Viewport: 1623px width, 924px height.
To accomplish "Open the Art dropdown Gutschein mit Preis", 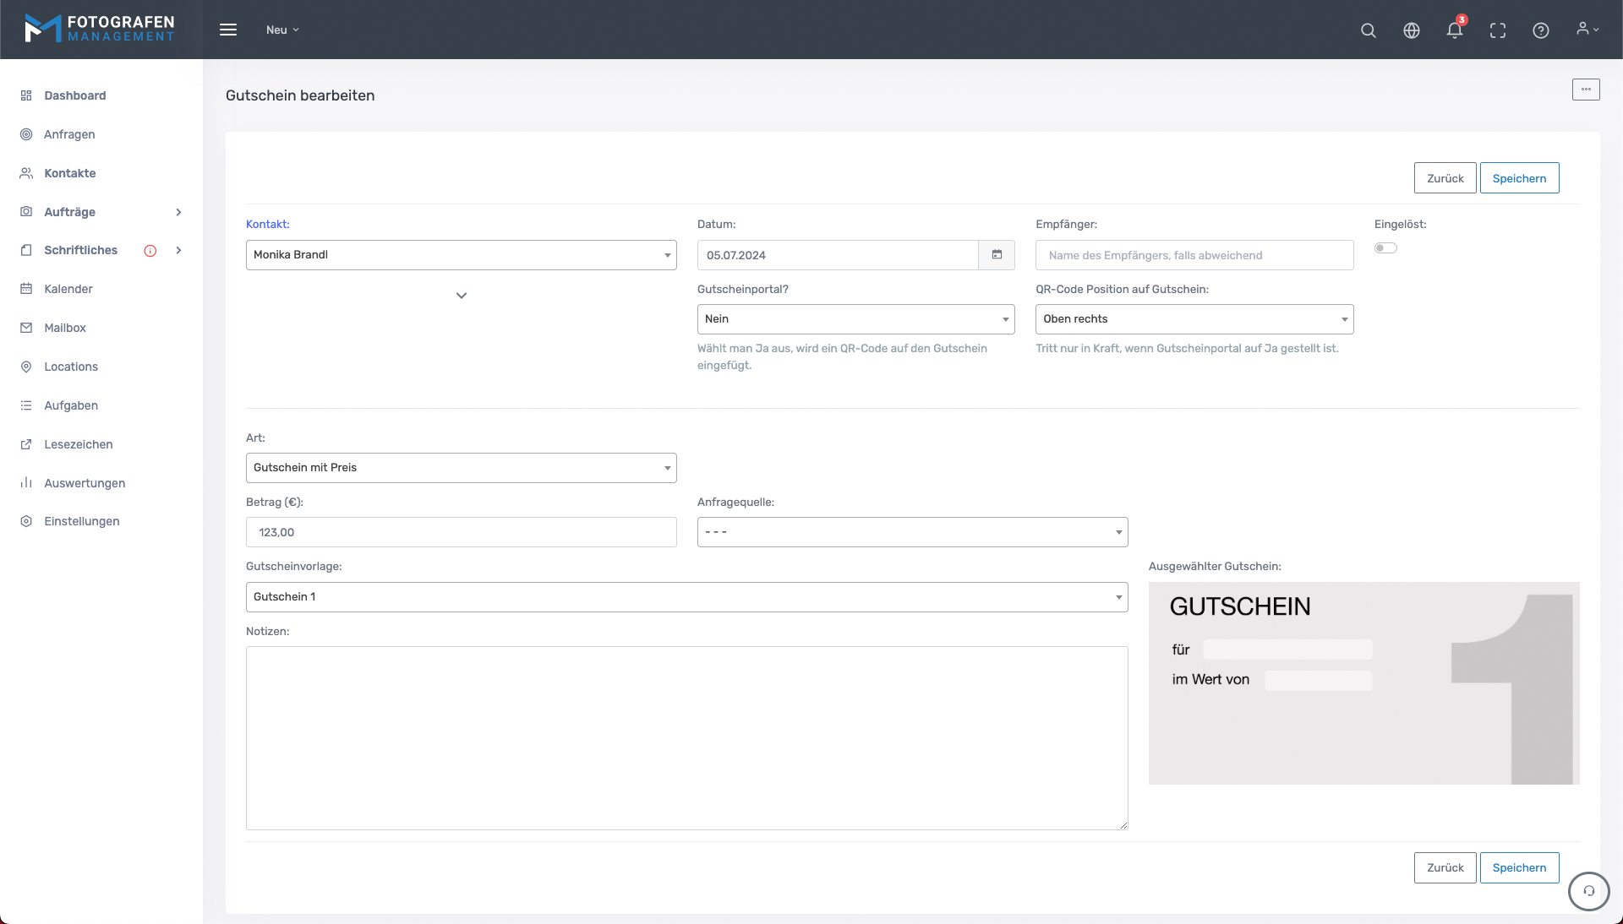I will 461,468.
